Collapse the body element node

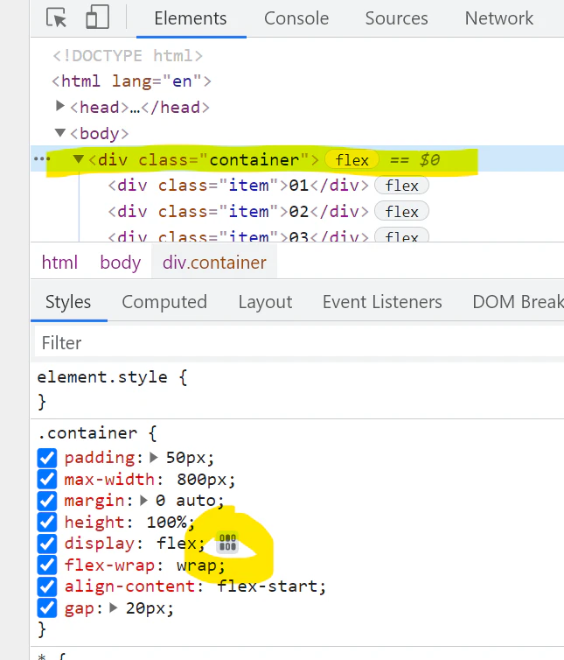[x=60, y=133]
